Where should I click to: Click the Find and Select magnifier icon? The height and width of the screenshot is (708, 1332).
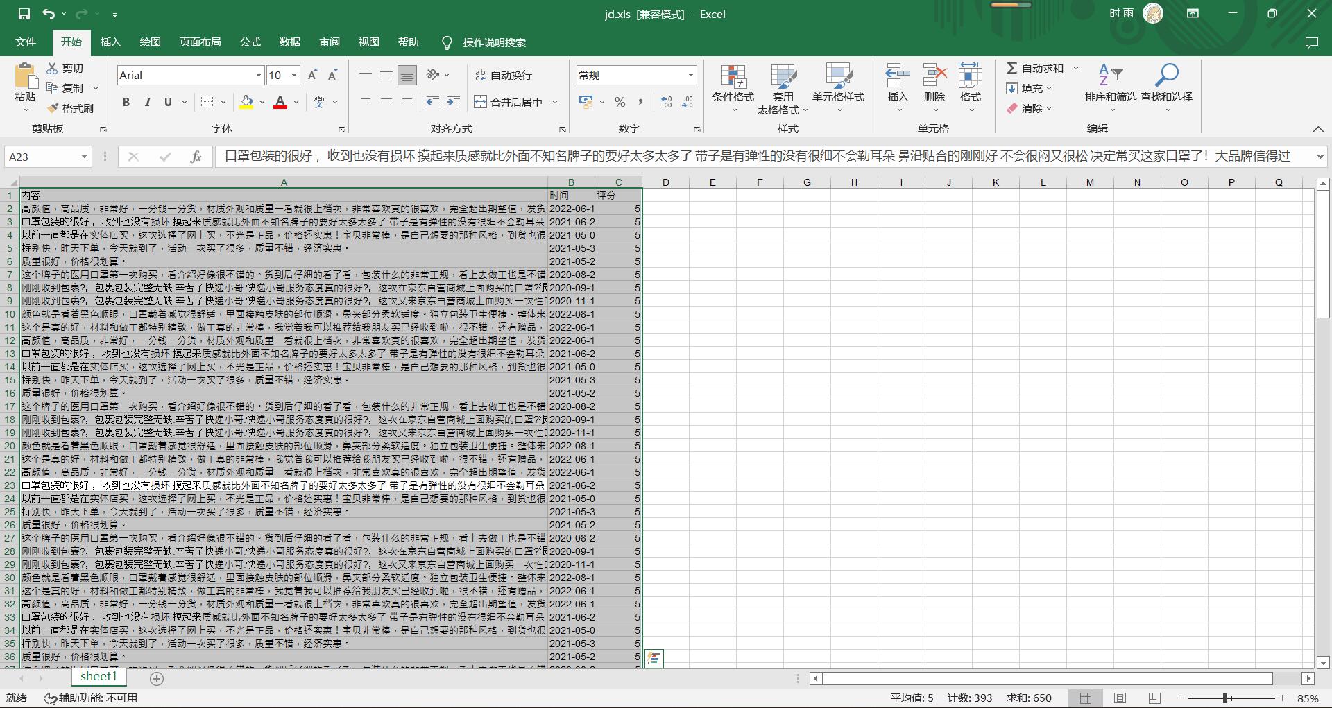pyautogui.click(x=1166, y=75)
